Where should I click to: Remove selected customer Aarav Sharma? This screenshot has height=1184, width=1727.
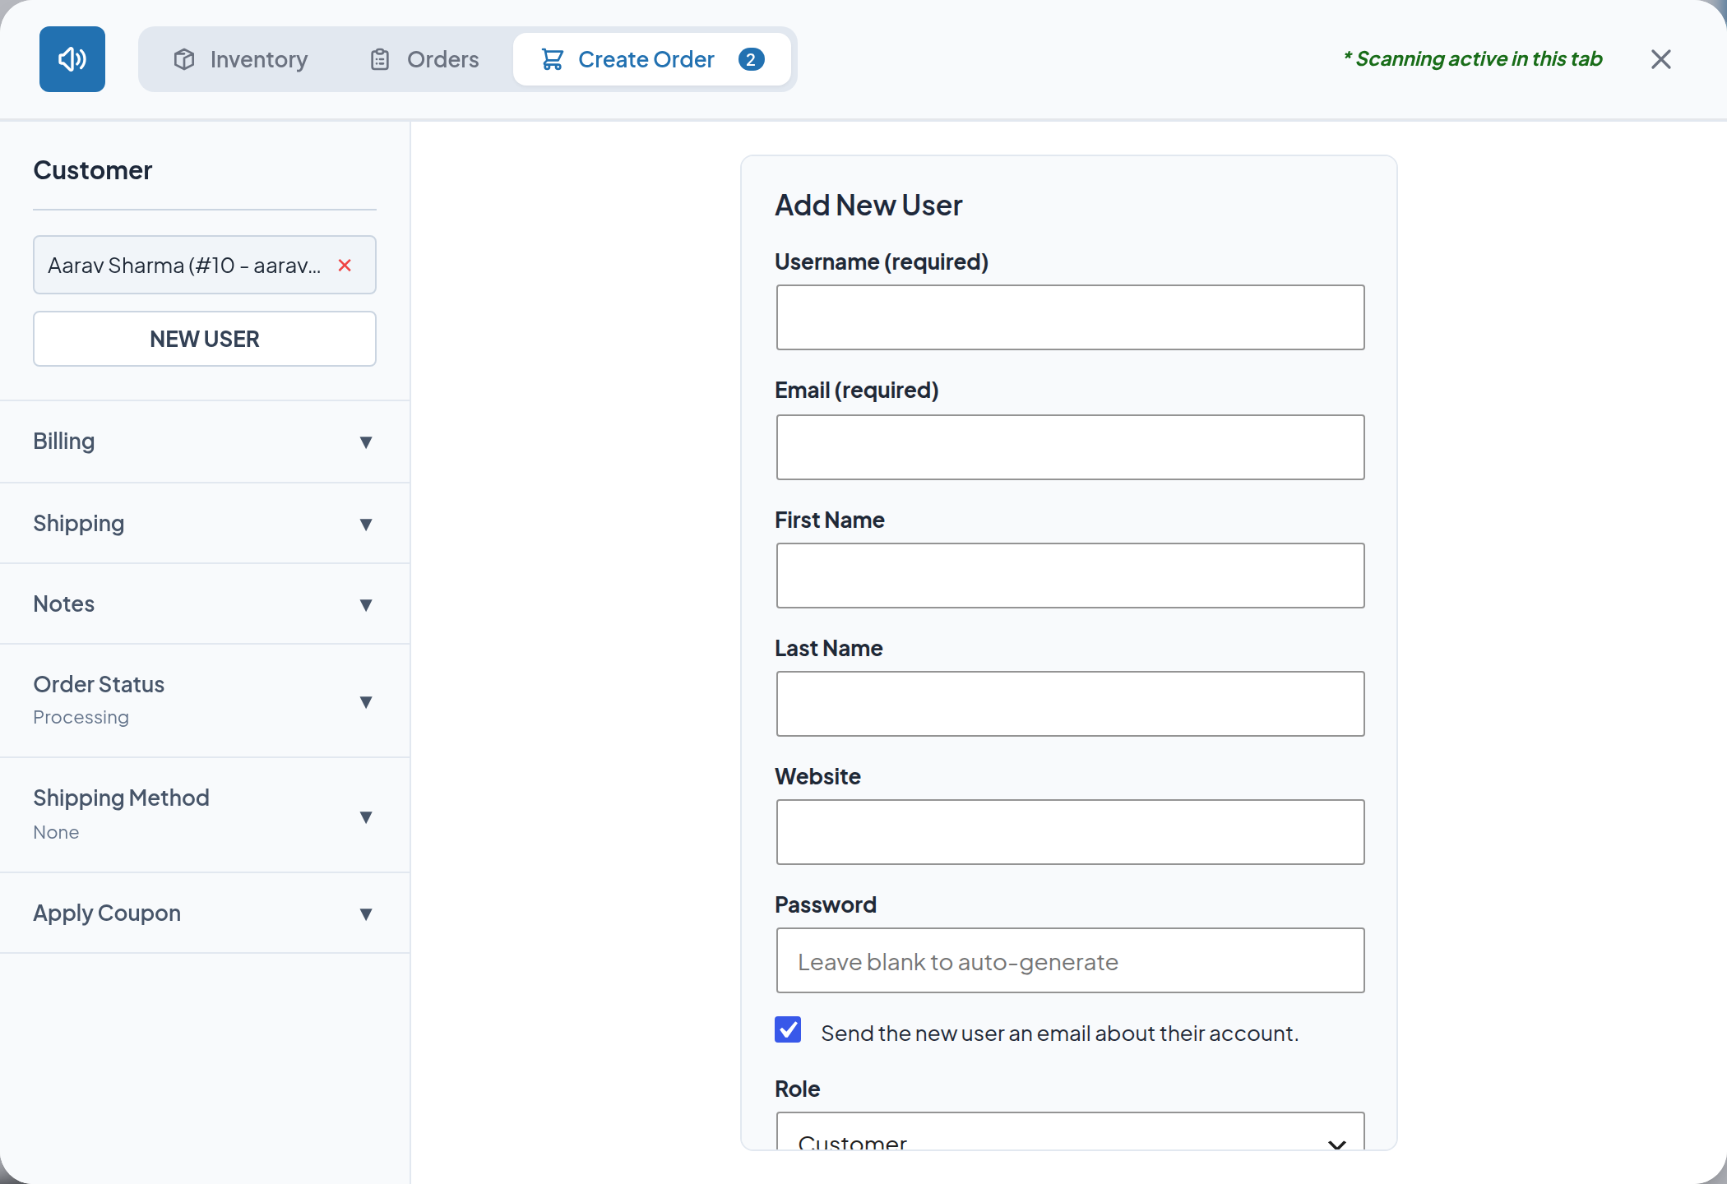point(345,266)
